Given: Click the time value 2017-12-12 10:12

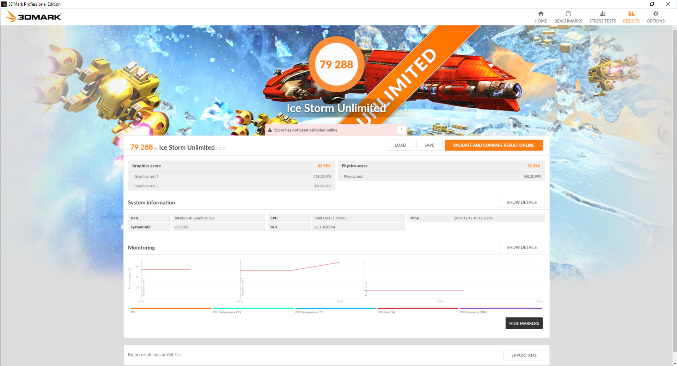Looking at the screenshot, I should click(474, 218).
